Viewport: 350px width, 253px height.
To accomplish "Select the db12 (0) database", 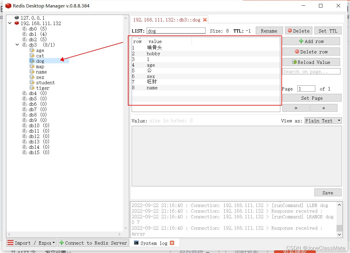I will (x=39, y=136).
